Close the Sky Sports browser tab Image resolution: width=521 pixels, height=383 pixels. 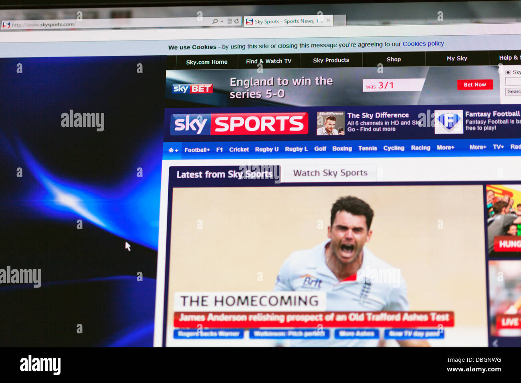(328, 20)
